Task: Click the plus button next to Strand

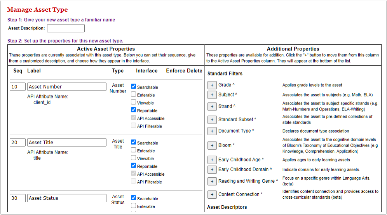Action: coord(212,107)
